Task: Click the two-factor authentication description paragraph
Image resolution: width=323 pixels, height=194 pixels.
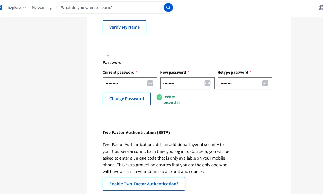Action: (x=166, y=158)
